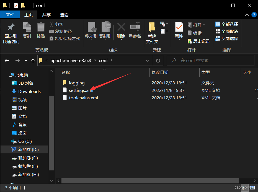
Task: Switch to the Share (共享) tab
Action: pyautogui.click(x=47, y=15)
